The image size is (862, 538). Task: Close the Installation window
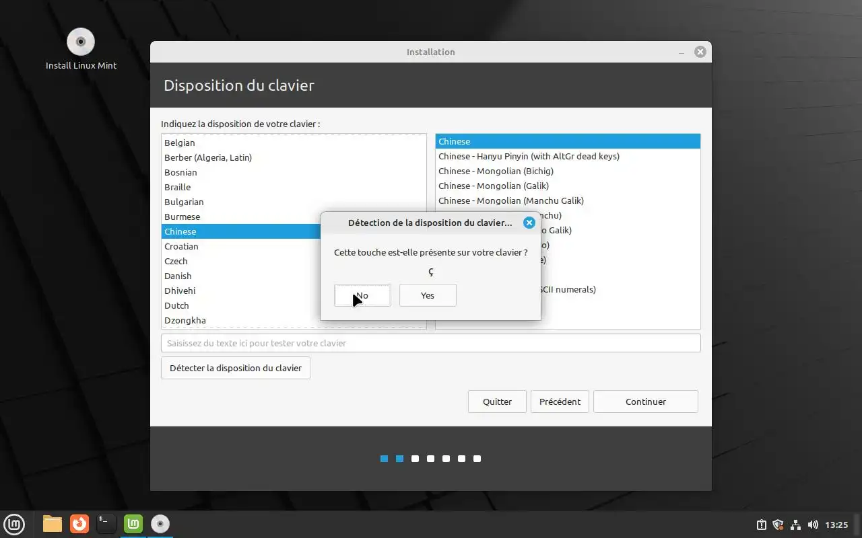click(x=700, y=52)
